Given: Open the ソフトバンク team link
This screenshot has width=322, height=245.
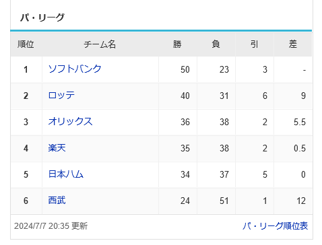Looking at the screenshot, I should (75, 69).
